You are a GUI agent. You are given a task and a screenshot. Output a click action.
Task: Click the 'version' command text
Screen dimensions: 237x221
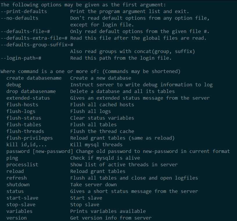17,218
